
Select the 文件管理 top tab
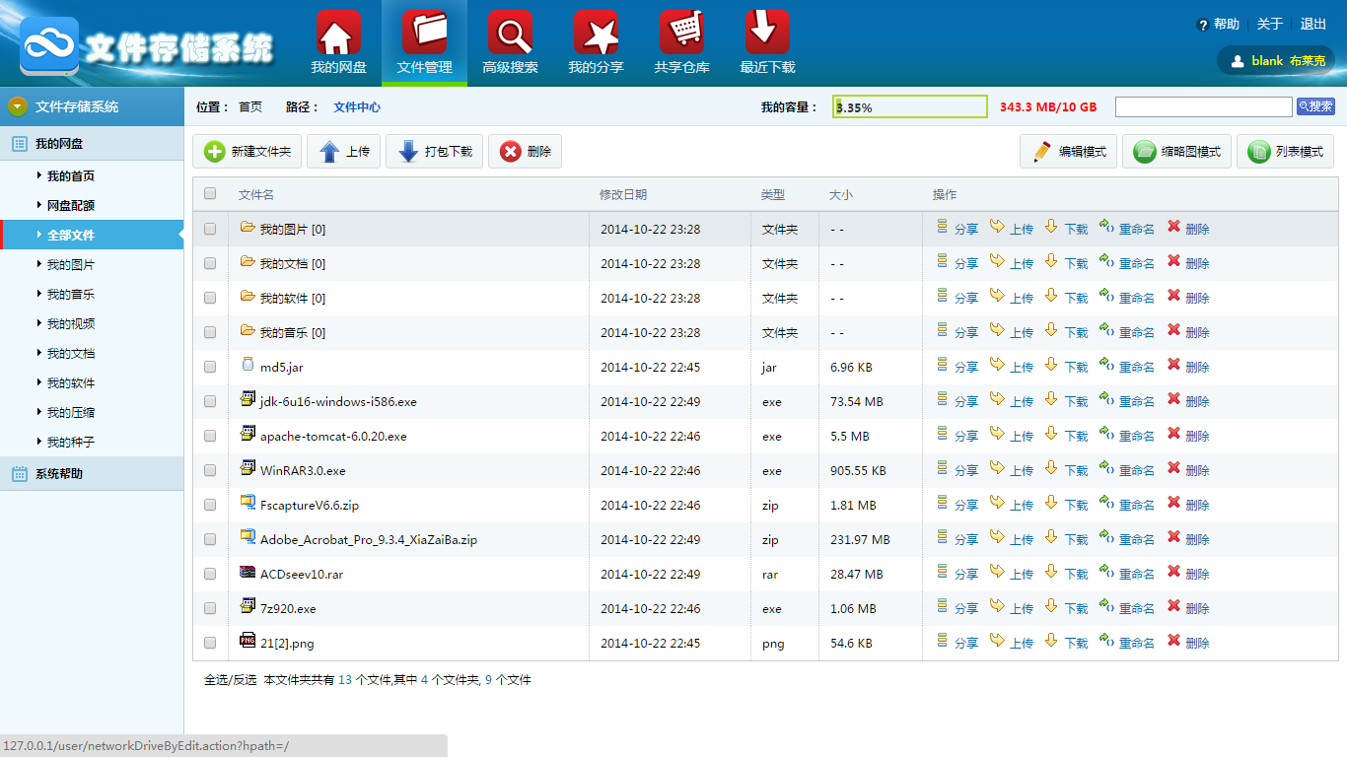coord(424,42)
